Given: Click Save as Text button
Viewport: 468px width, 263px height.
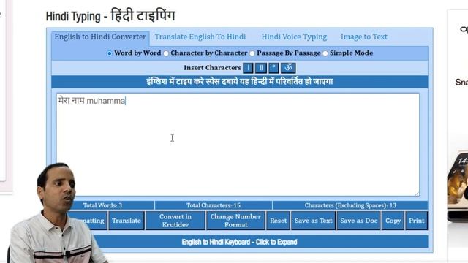Looking at the screenshot, I should point(314,221).
